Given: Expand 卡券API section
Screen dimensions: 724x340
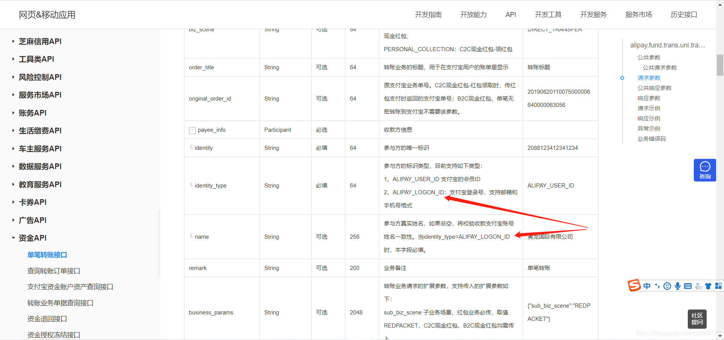Looking at the screenshot, I should tap(32, 202).
